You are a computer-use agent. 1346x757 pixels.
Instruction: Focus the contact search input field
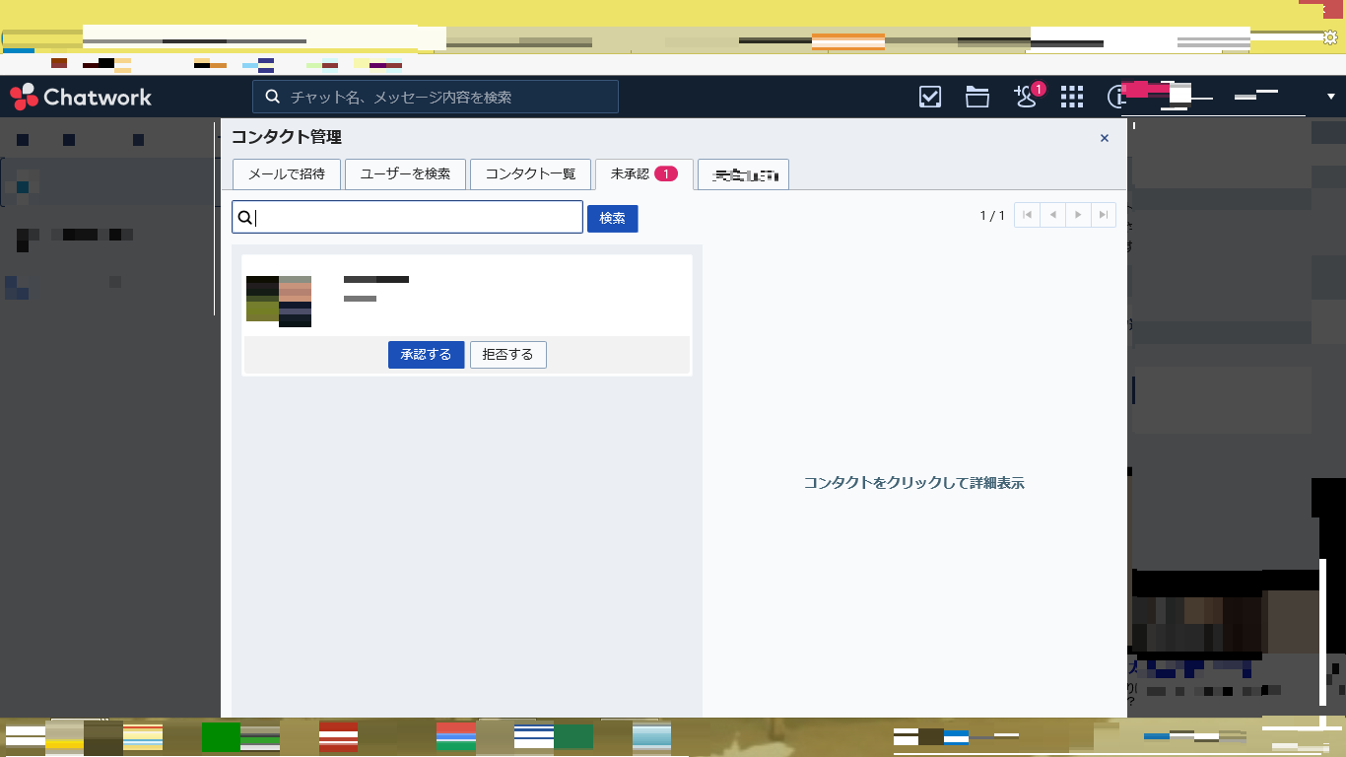pos(414,218)
